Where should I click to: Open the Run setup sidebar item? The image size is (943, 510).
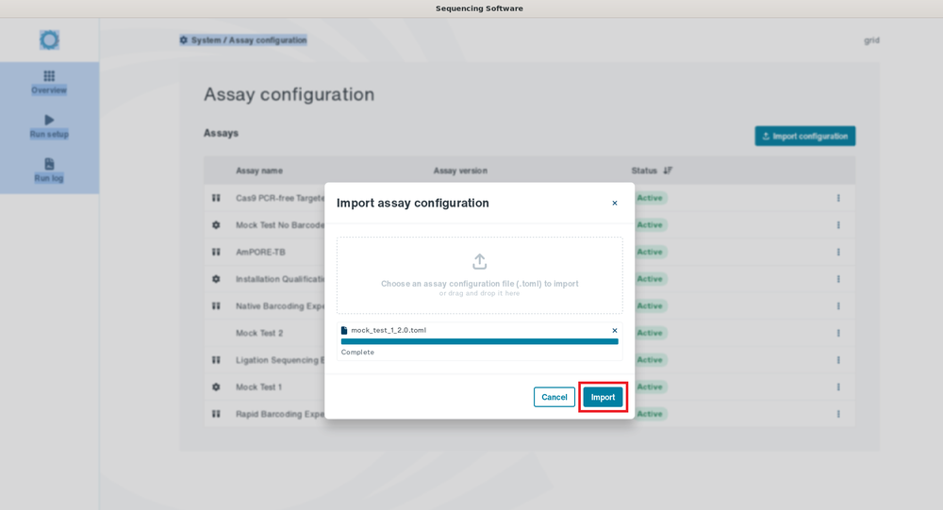(x=49, y=126)
